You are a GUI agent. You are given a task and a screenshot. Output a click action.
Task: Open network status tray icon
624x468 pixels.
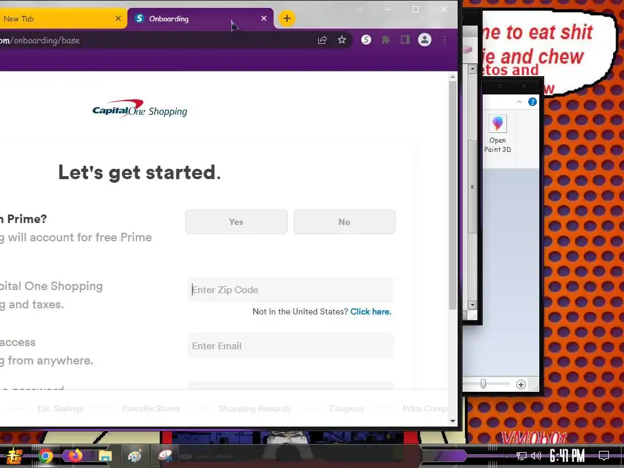coord(522,456)
